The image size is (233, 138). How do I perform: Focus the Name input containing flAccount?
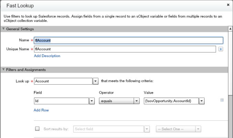[129, 40]
